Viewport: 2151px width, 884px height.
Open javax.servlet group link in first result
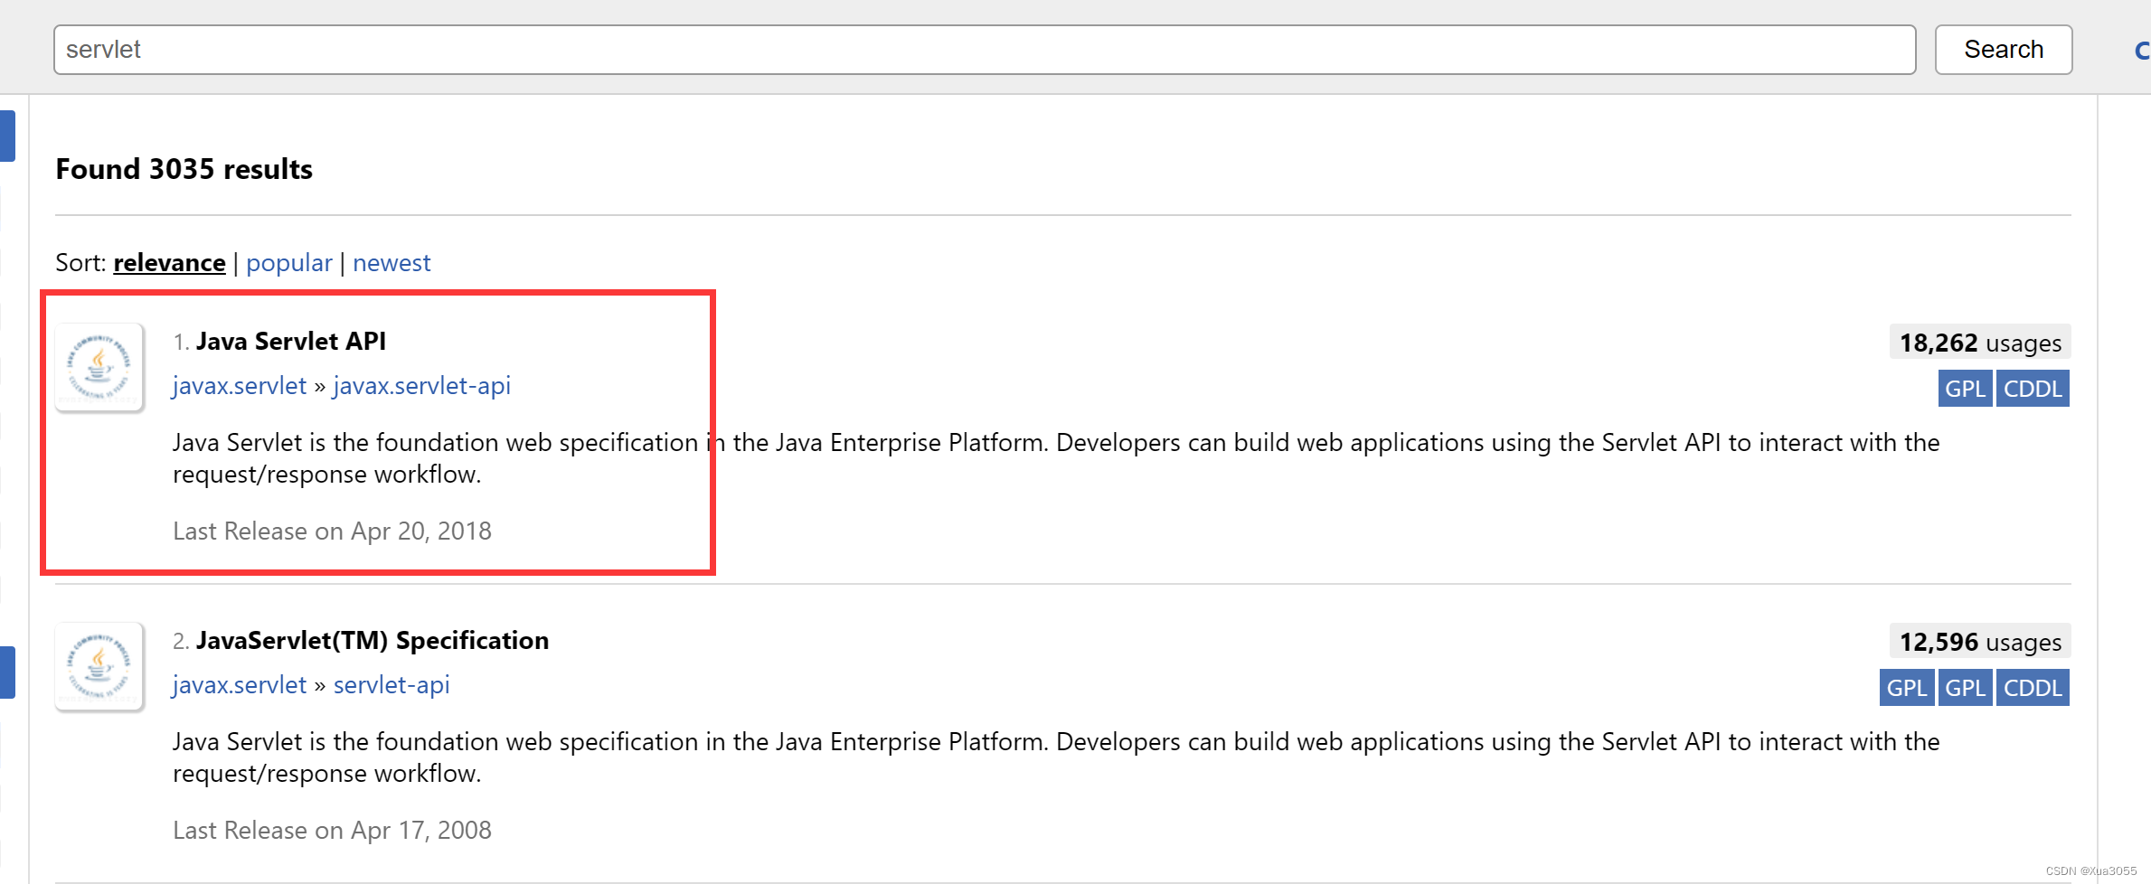[x=240, y=386]
